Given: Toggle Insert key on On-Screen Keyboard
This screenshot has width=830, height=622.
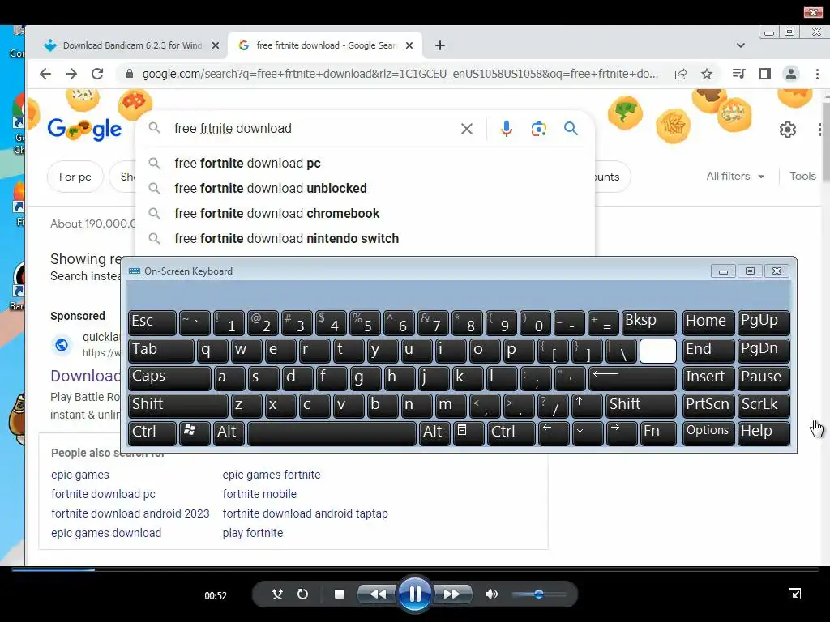Looking at the screenshot, I should pos(708,377).
